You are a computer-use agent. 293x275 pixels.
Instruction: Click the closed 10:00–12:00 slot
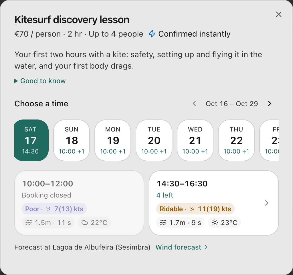pos(79,203)
